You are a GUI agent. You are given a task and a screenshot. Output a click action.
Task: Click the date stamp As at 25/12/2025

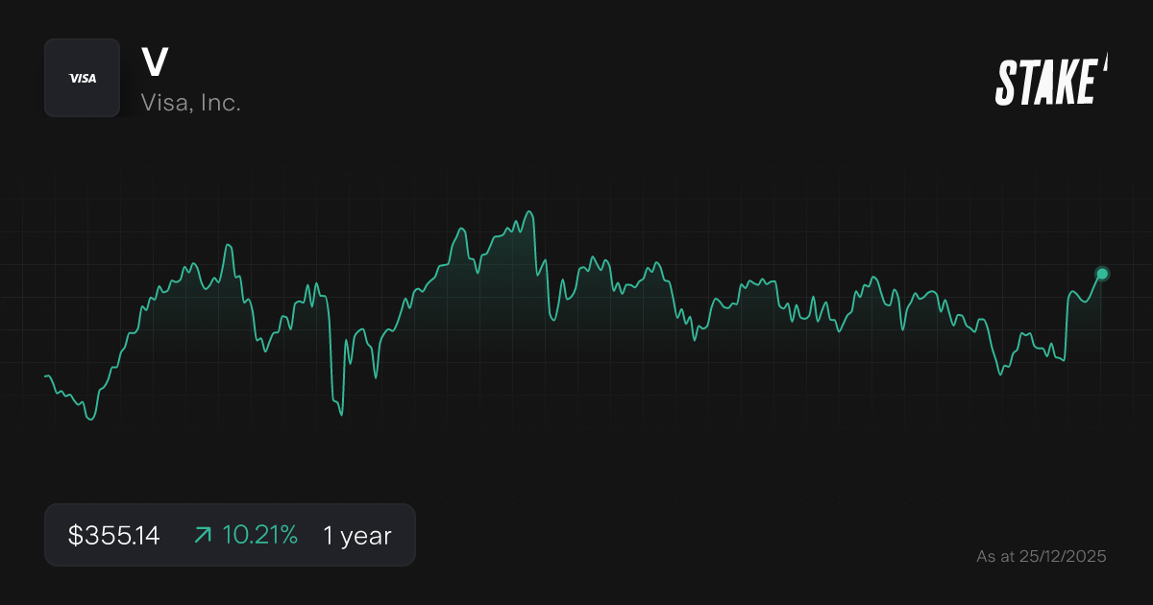1043,556
